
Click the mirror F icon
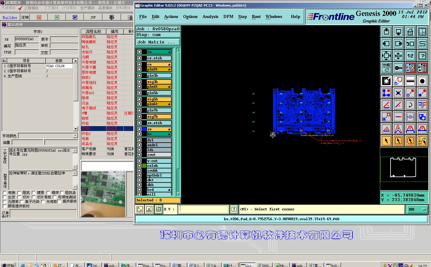point(422,105)
